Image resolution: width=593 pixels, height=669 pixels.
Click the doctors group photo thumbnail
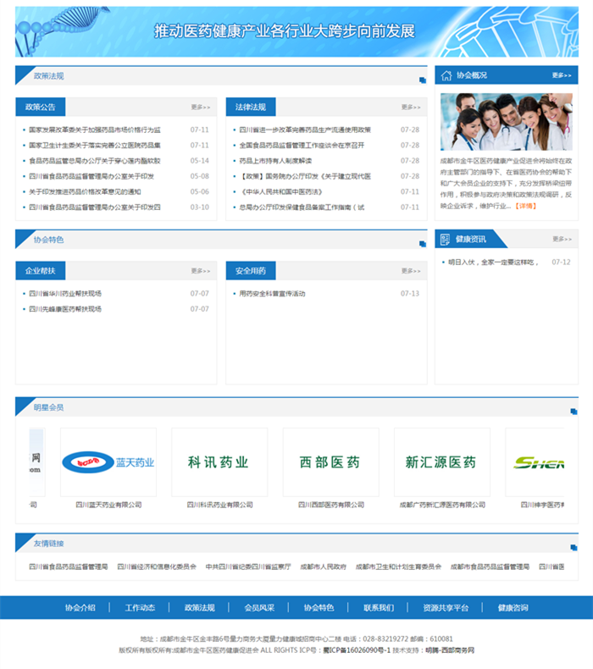pos(506,121)
